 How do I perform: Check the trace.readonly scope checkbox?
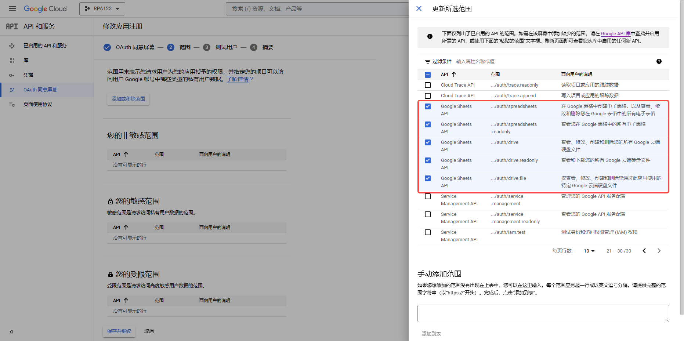pyautogui.click(x=428, y=85)
